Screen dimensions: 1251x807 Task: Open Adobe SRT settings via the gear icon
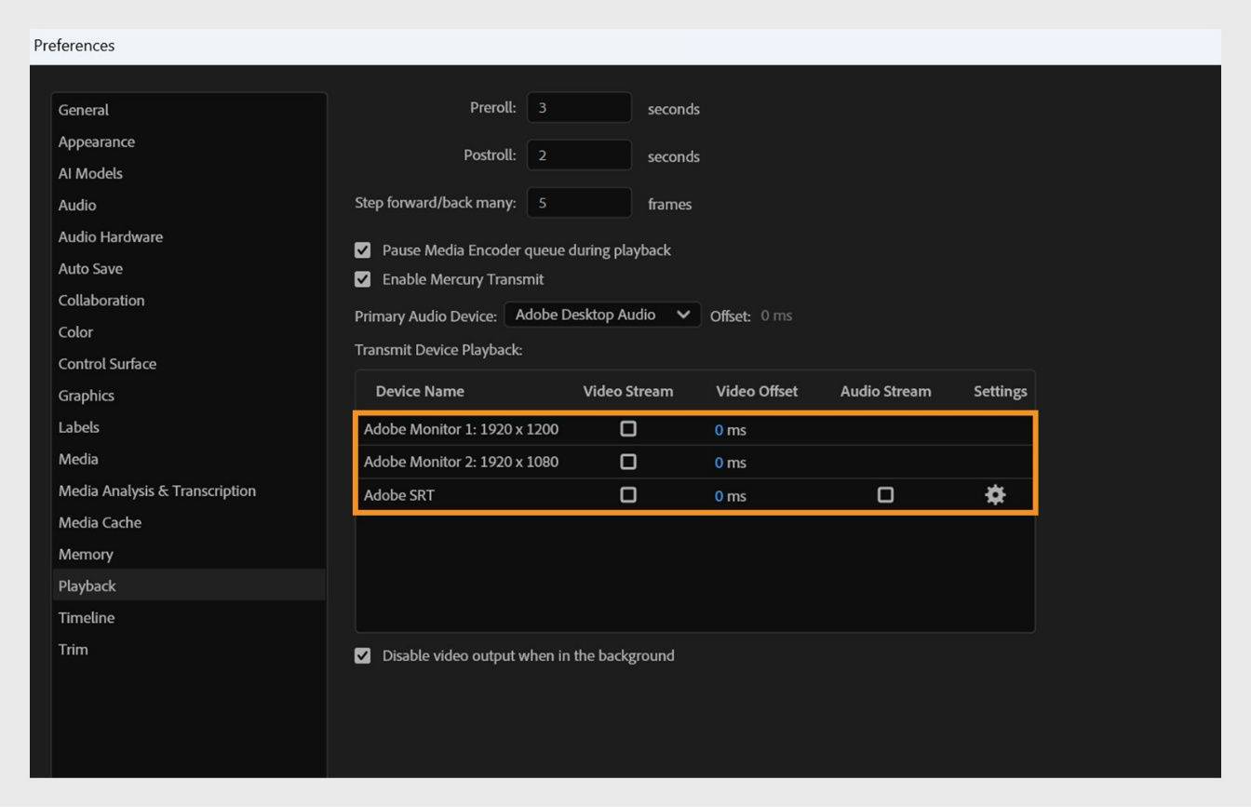[x=994, y=494]
